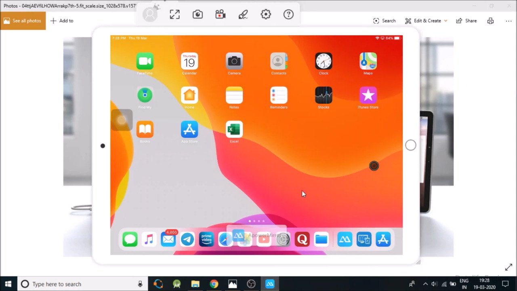This screenshot has height=291, width=517.
Task: Open the ApowerMirror help icon
Action: coord(288,15)
